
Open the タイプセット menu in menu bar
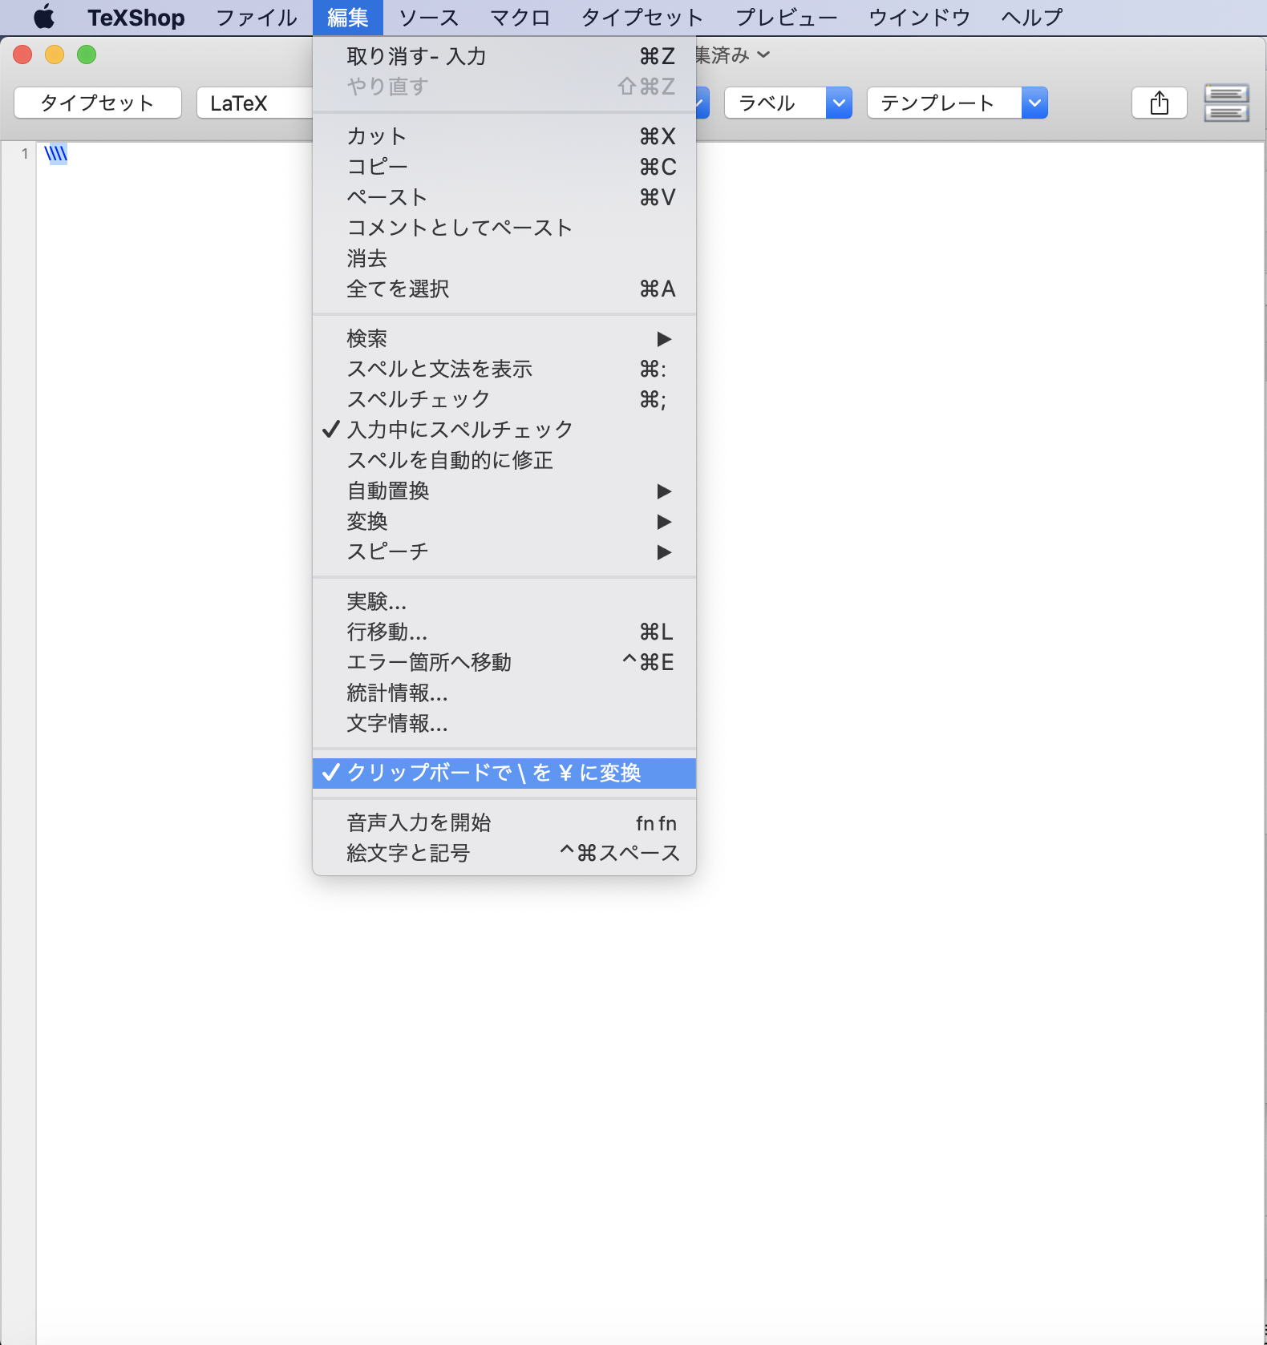(642, 18)
